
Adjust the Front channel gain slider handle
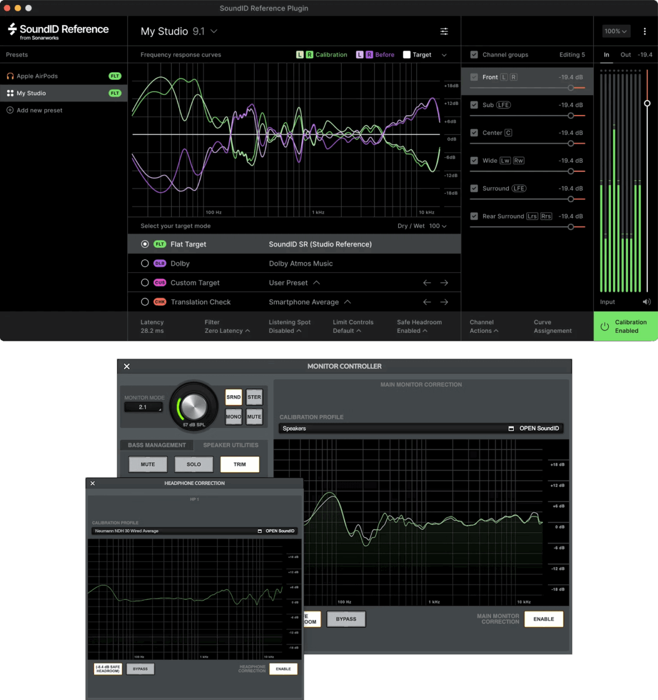coord(570,88)
